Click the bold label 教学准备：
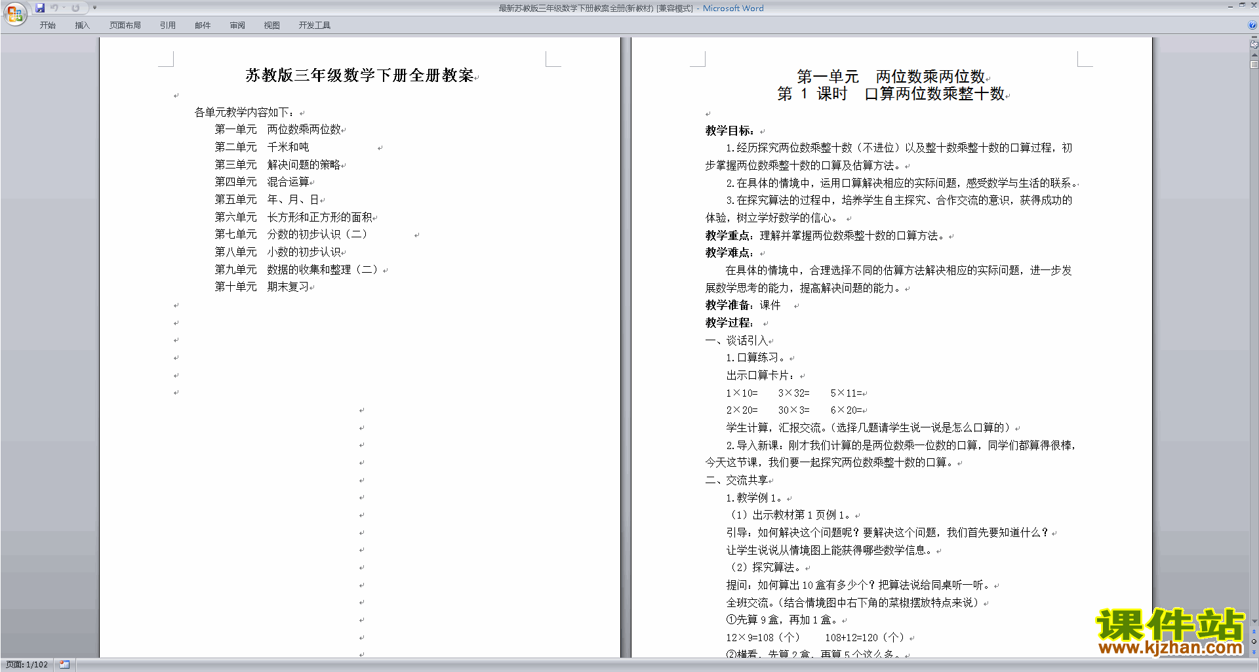This screenshot has height=672, width=1259. click(730, 305)
